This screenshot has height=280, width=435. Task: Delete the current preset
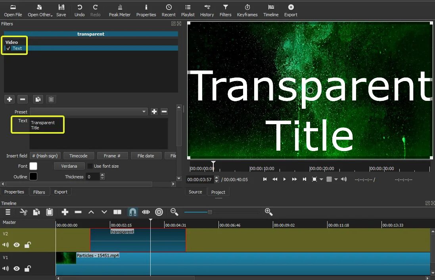click(x=164, y=112)
